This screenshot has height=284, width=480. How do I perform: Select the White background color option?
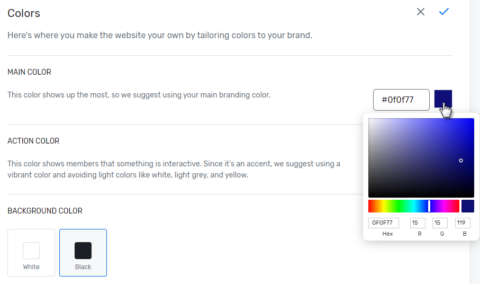coord(31,253)
